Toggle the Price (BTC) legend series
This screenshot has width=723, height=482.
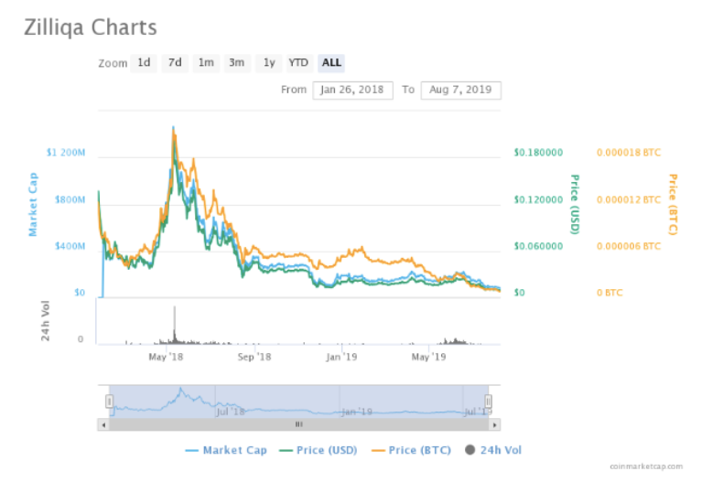tap(411, 450)
